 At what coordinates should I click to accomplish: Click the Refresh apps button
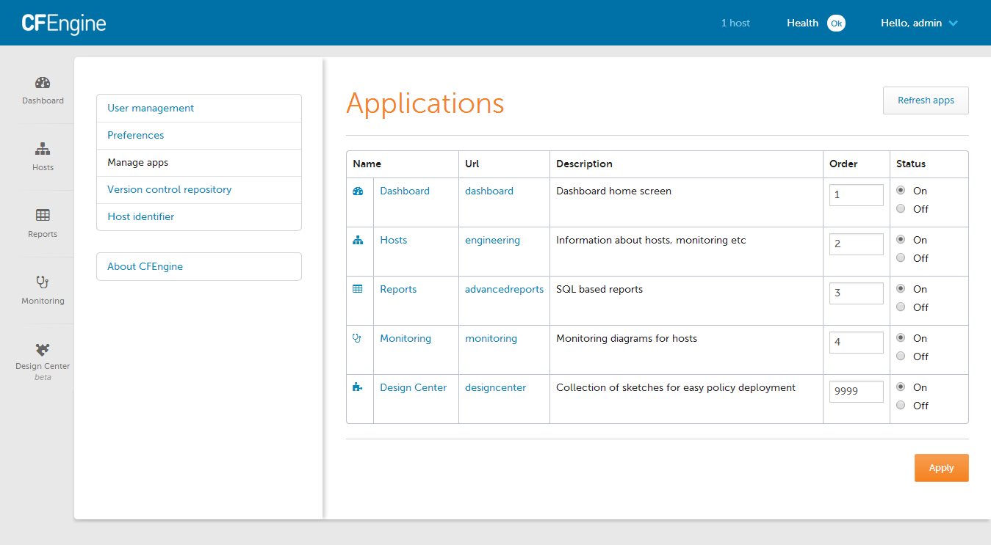tap(926, 100)
